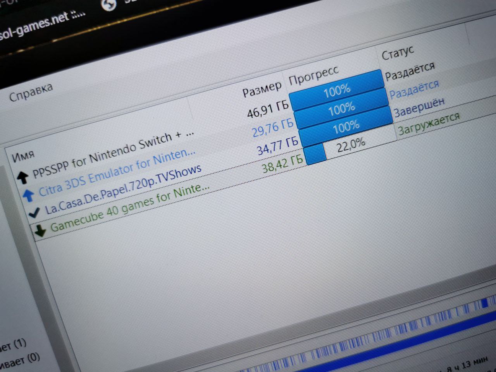Click the blue upload arrow icon for Citra

click(28, 195)
